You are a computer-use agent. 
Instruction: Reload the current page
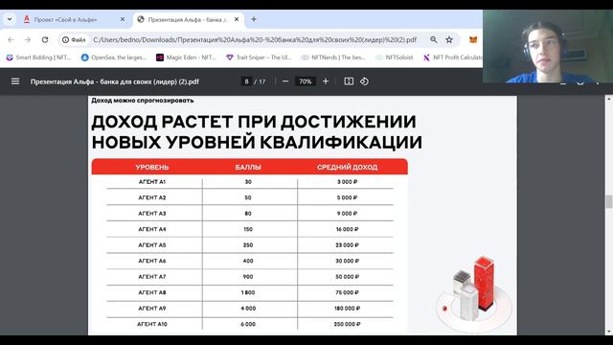(45, 40)
